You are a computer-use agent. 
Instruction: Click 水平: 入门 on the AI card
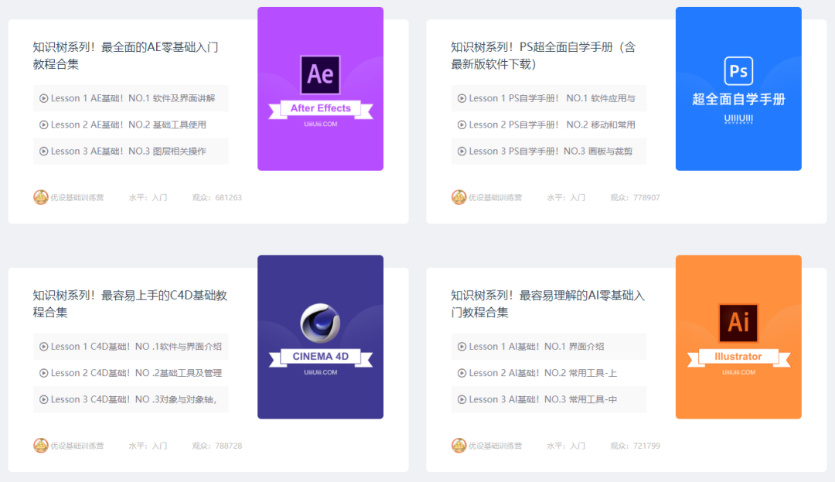pyautogui.click(x=566, y=446)
